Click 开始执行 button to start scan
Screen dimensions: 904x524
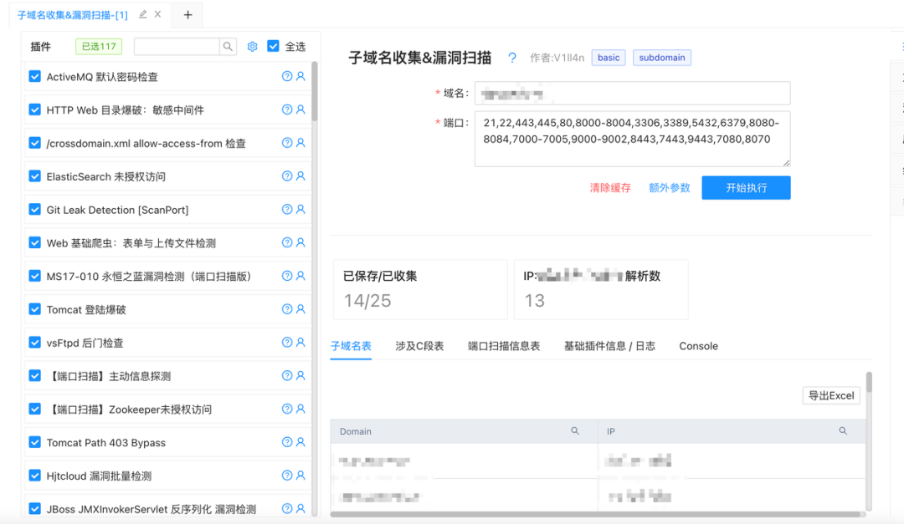point(746,188)
